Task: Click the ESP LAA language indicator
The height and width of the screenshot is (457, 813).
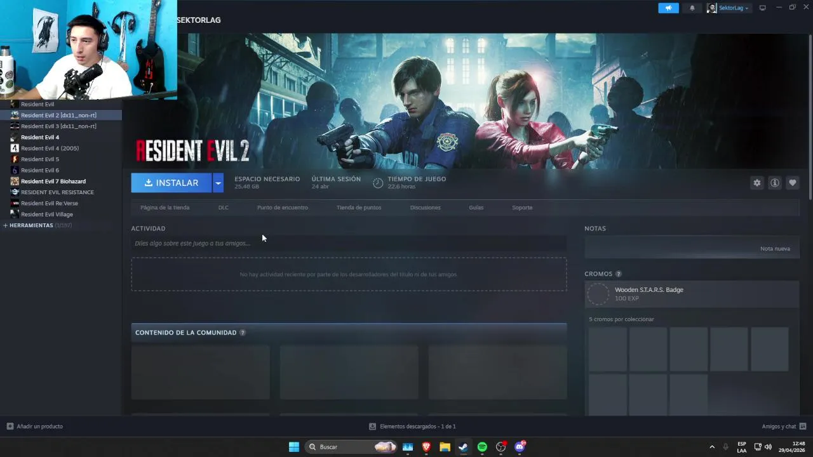Action: [x=742, y=447]
